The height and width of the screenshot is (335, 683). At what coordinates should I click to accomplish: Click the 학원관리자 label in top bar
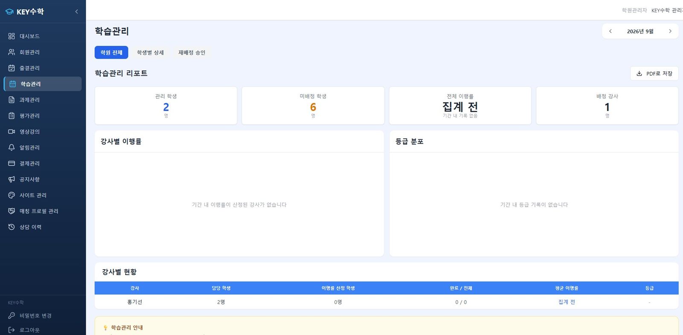point(634,10)
